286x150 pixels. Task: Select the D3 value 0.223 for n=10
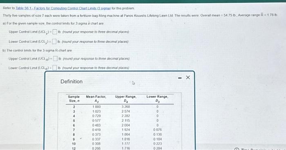(157, 144)
